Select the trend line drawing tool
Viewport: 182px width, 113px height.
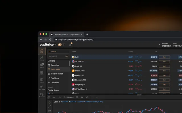[x=49, y=107]
